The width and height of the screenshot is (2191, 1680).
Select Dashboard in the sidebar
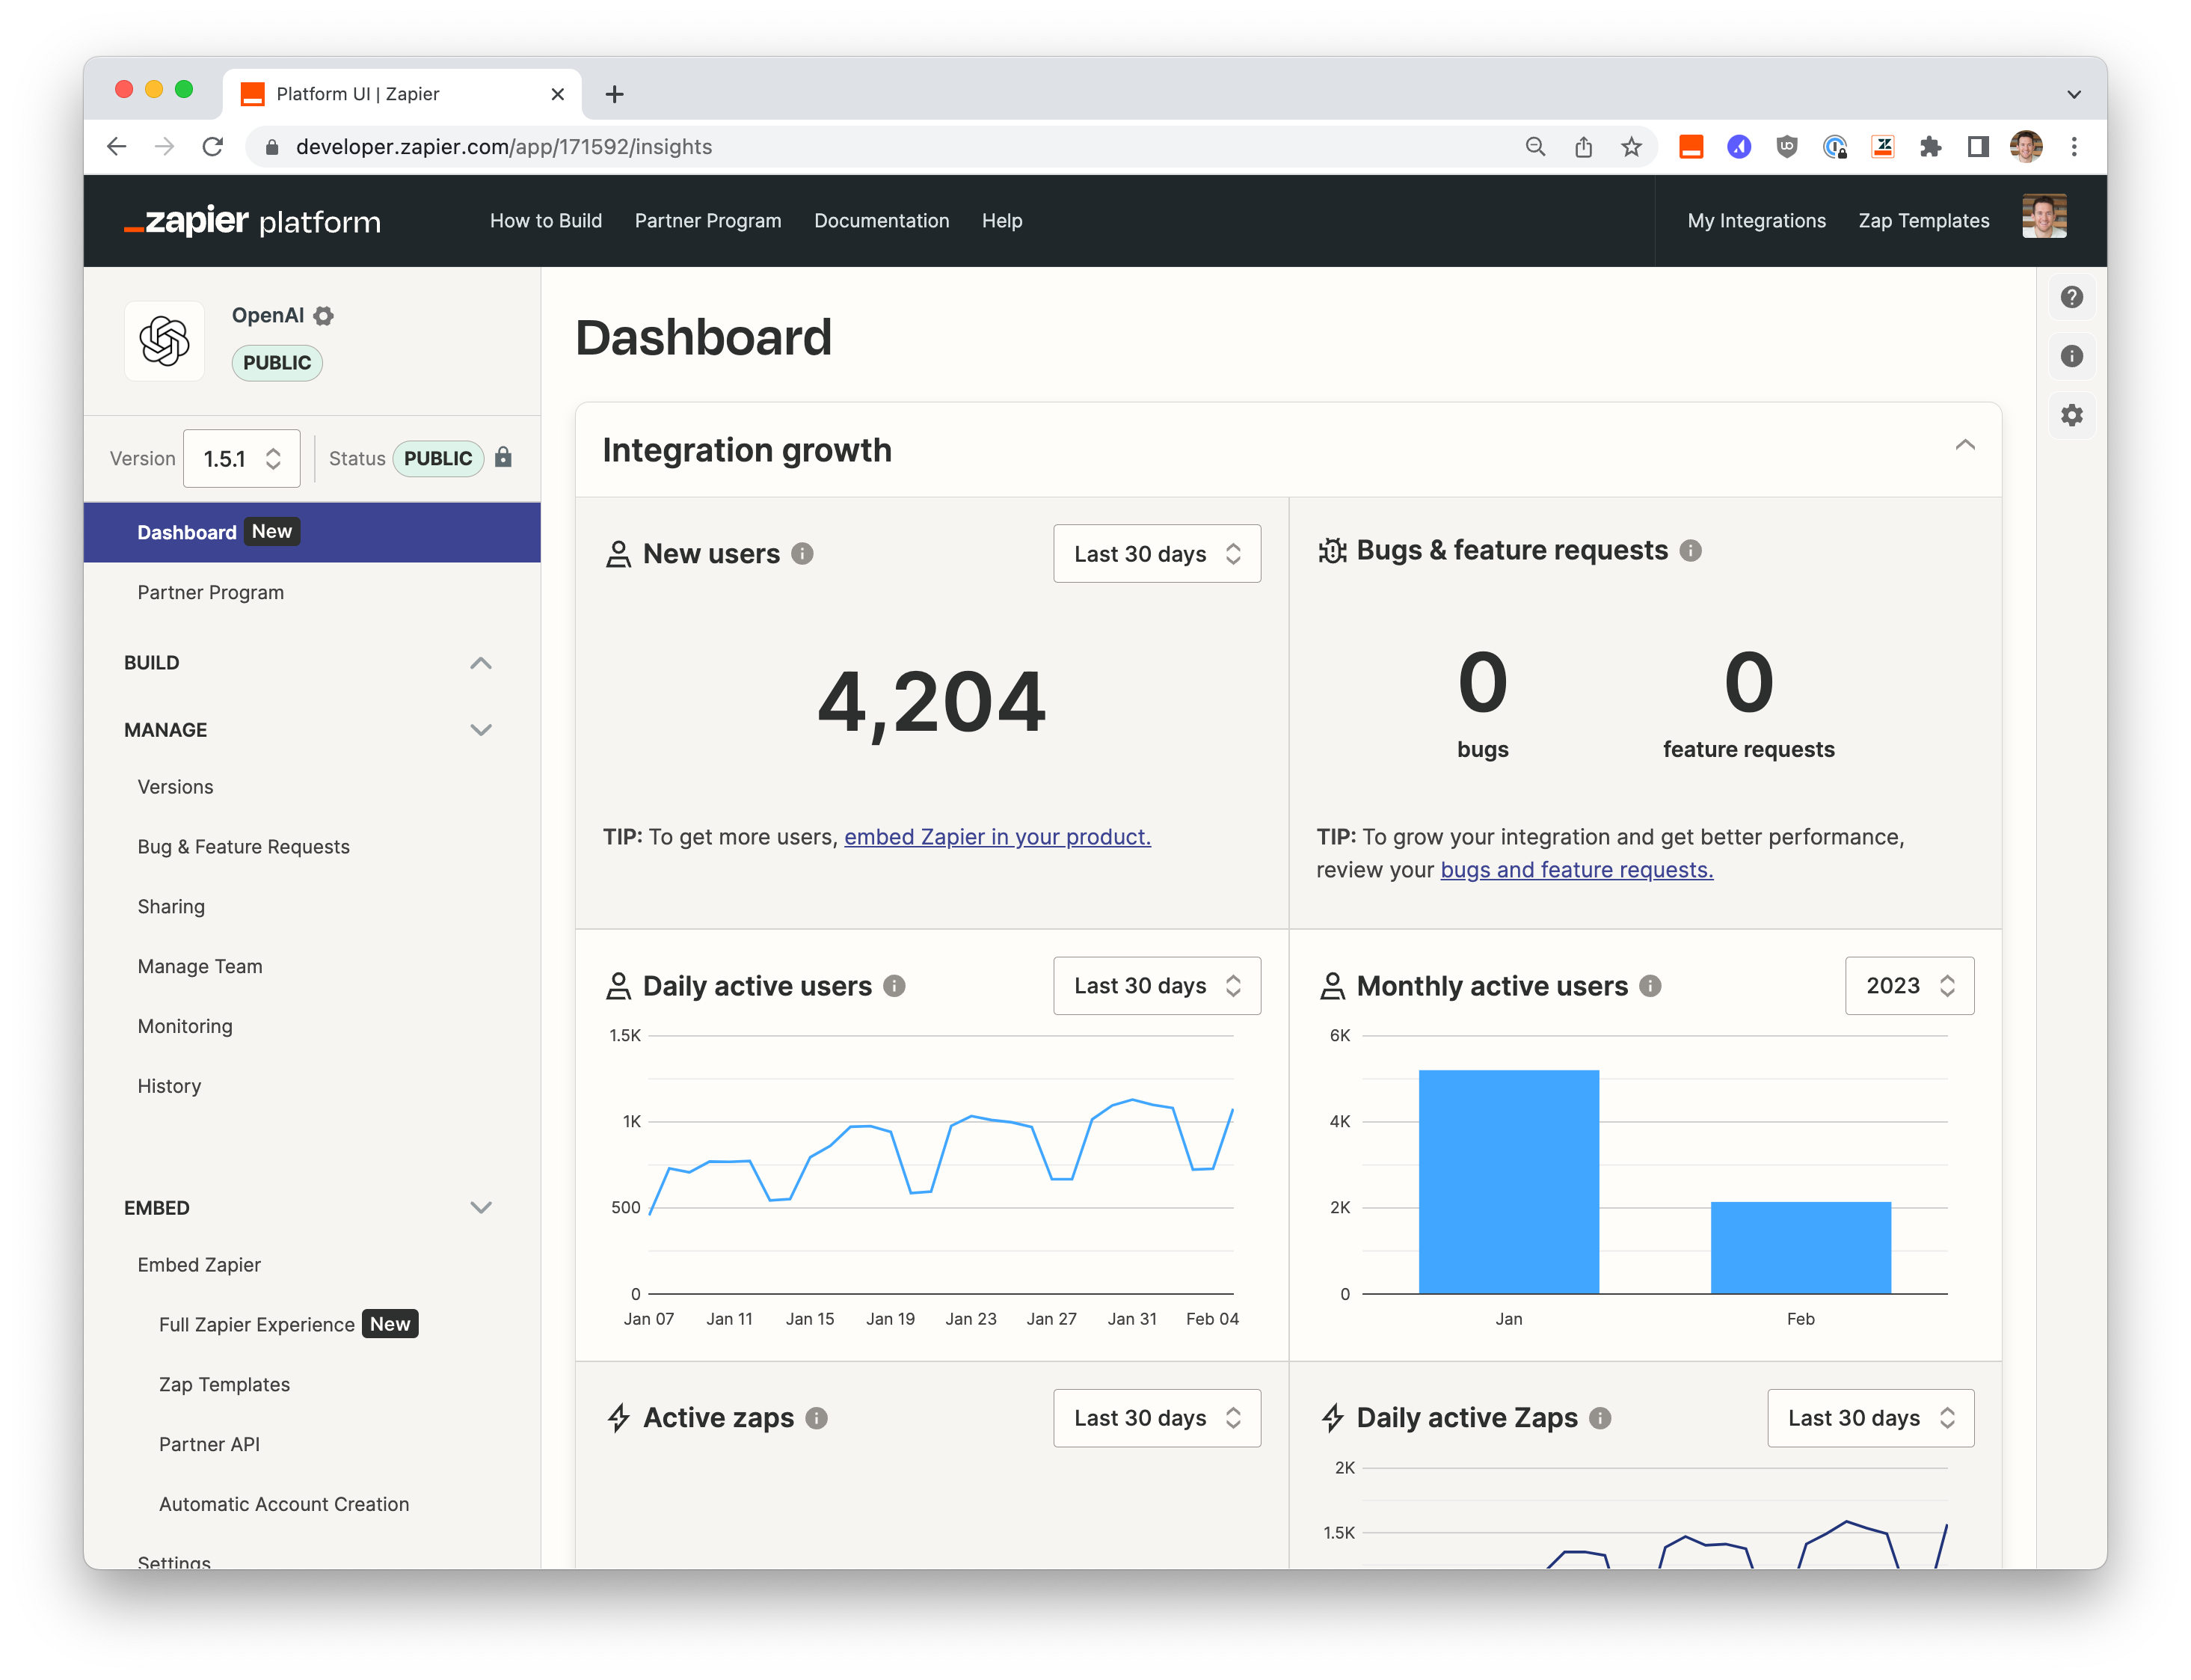coord(312,532)
